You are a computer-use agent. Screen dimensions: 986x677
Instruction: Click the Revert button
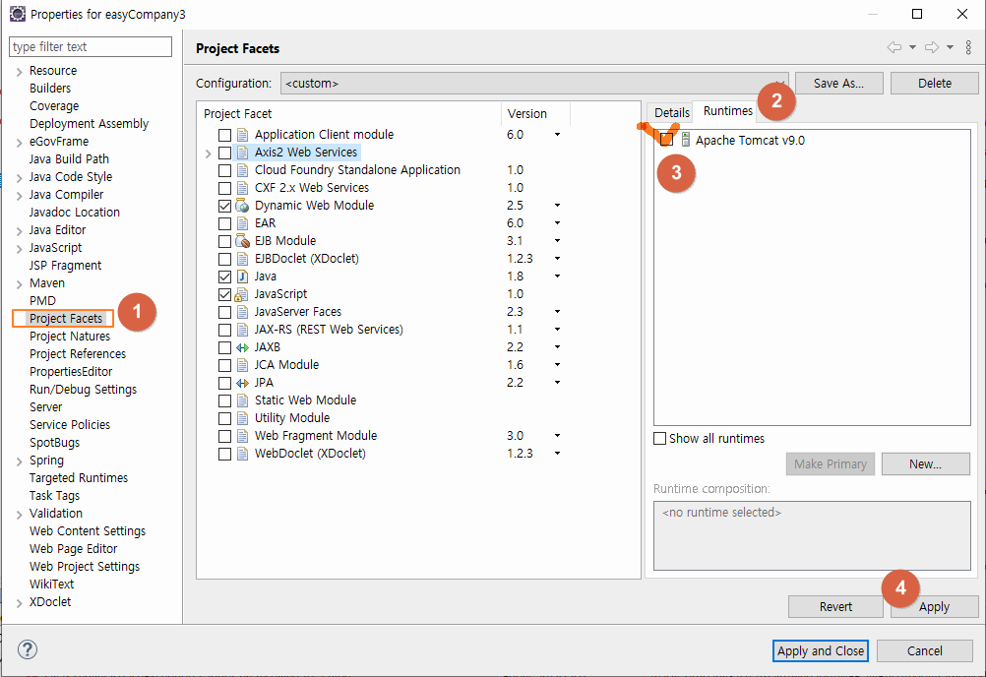click(835, 606)
